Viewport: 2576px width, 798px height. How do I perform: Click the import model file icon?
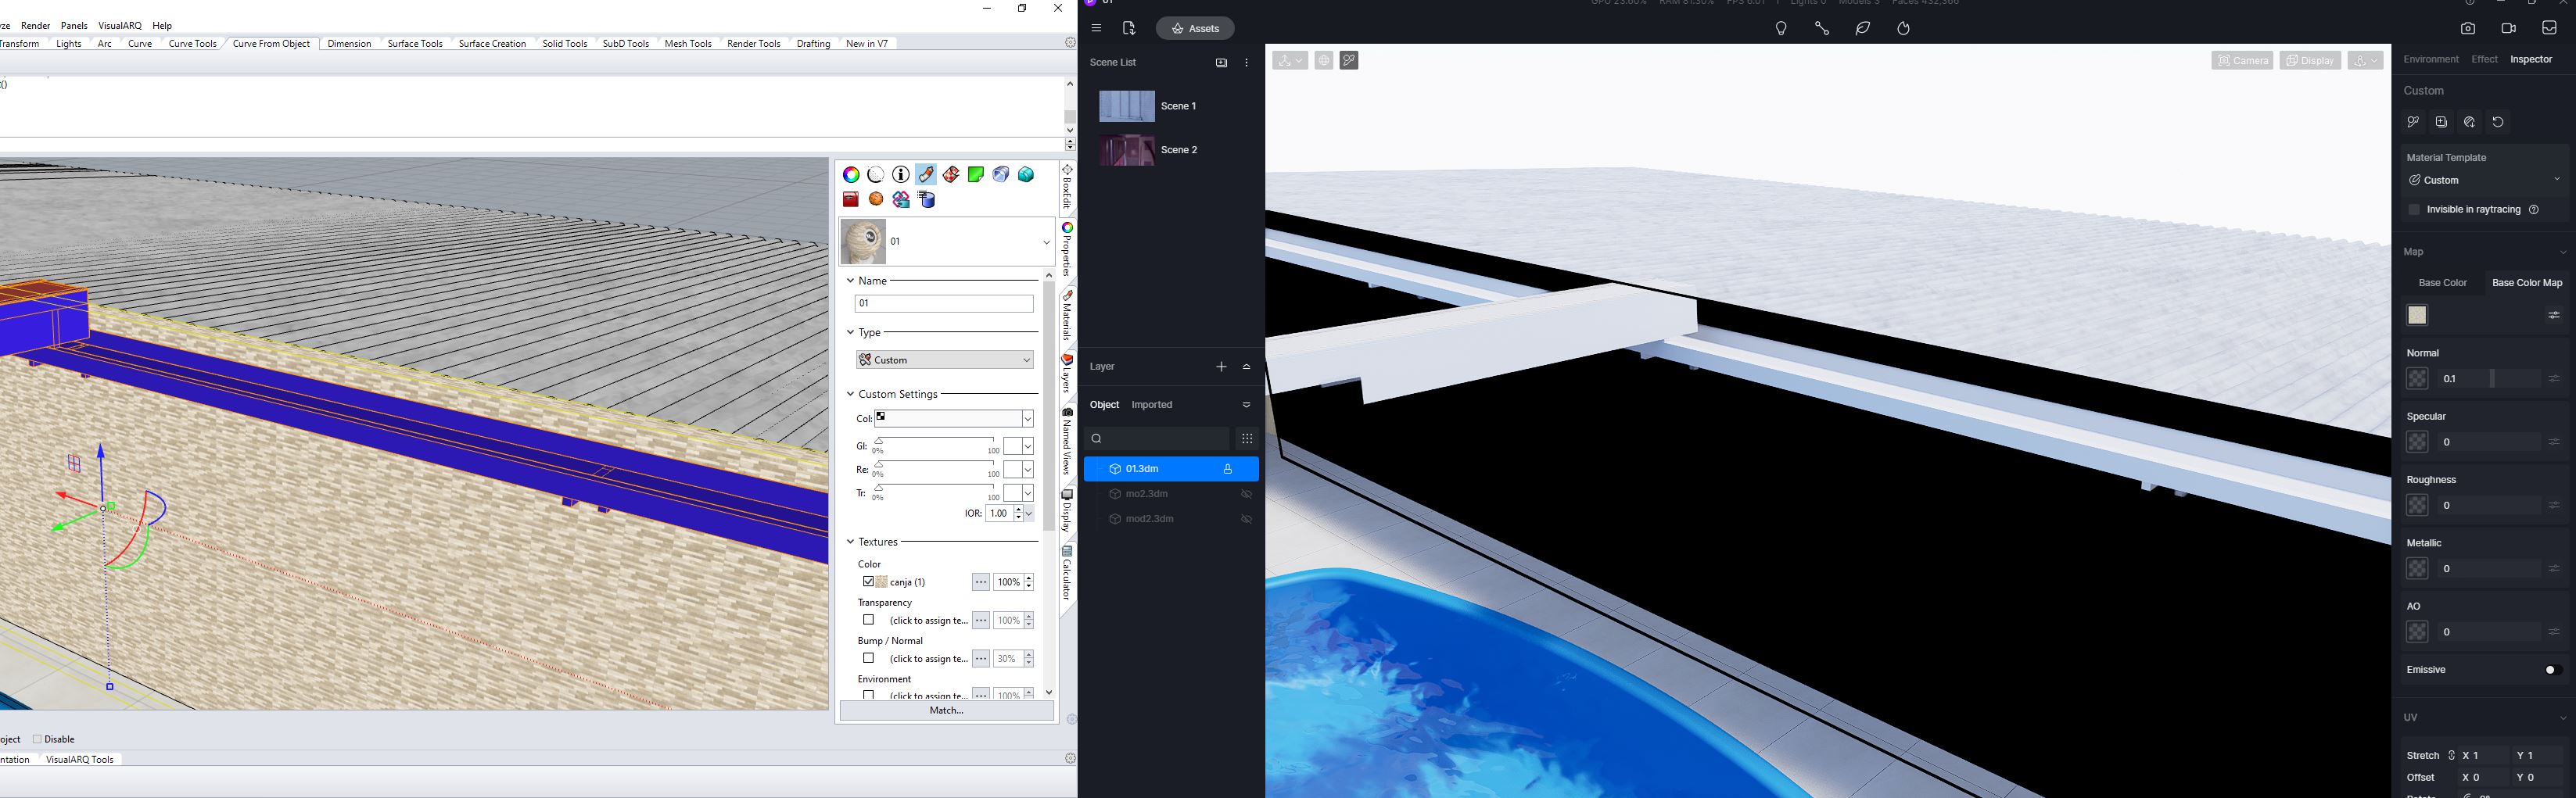click(1129, 29)
